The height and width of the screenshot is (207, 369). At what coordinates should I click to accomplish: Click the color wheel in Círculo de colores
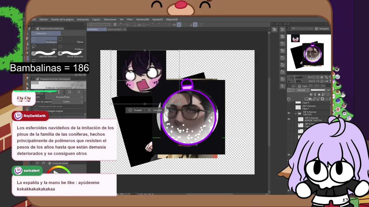point(59,170)
